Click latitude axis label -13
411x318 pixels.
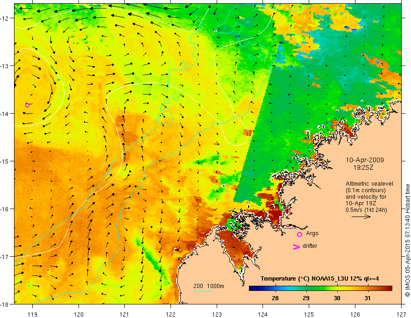point(5,66)
